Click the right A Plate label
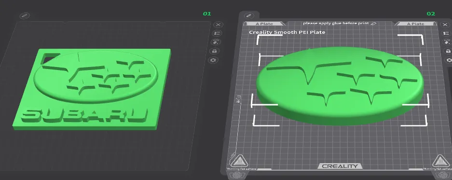 (415, 24)
